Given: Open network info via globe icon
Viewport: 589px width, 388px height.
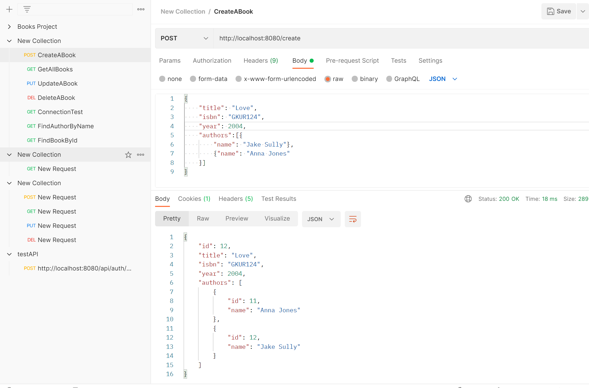Looking at the screenshot, I should 468,199.
